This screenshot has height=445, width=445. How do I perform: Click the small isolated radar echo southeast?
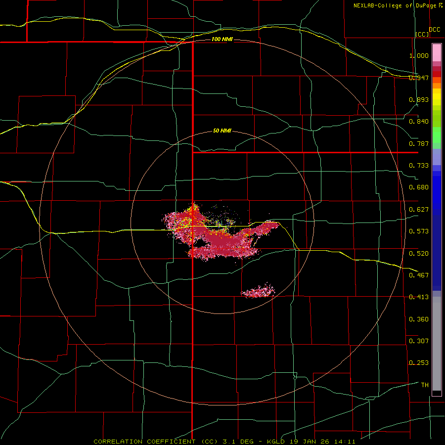(258, 291)
